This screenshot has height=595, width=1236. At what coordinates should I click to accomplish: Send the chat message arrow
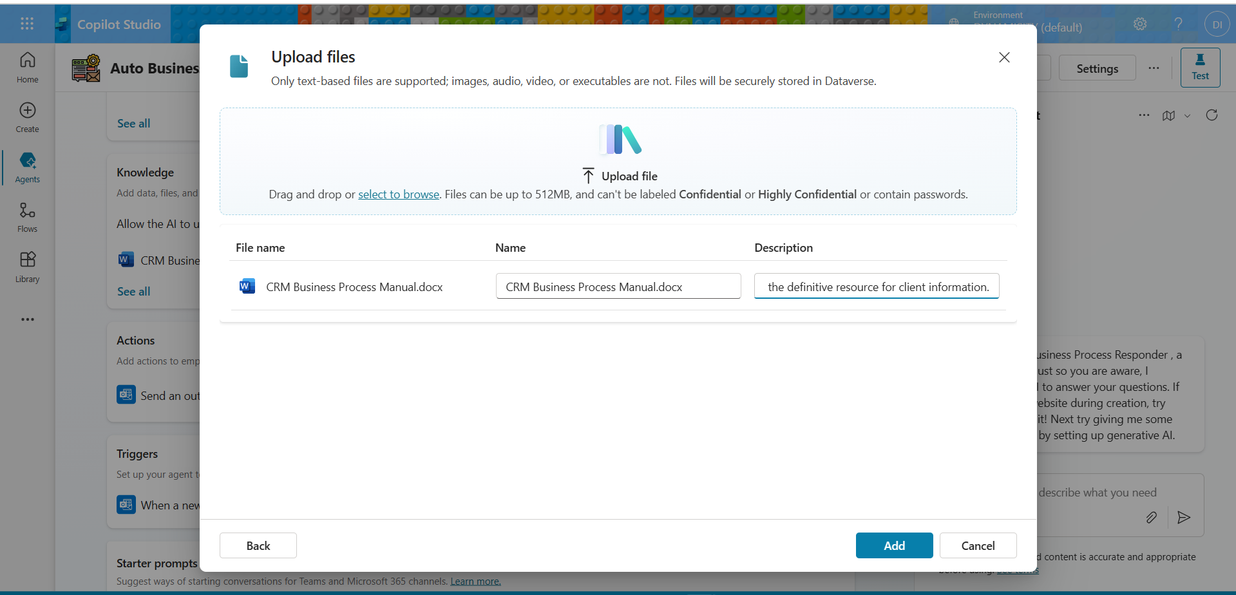(1184, 517)
